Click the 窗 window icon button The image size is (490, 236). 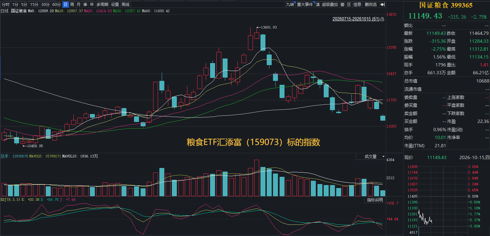coord(342,5)
